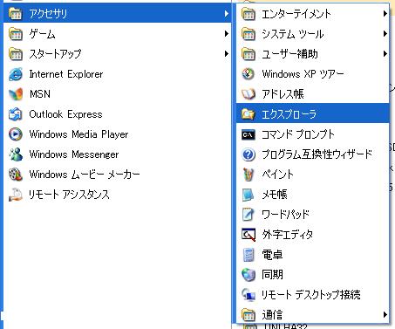The image size is (395, 329).
Task: Click the リモート デスクトップ接続 icon
Action: 249,295
